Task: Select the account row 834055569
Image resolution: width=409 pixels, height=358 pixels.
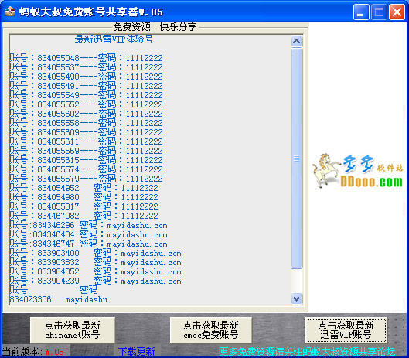Action: (87, 151)
